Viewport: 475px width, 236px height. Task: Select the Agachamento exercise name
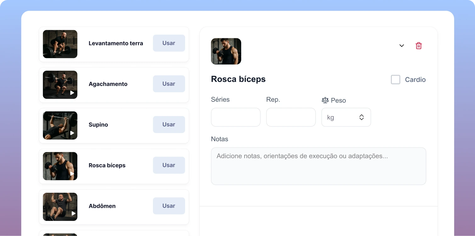pyautogui.click(x=108, y=84)
